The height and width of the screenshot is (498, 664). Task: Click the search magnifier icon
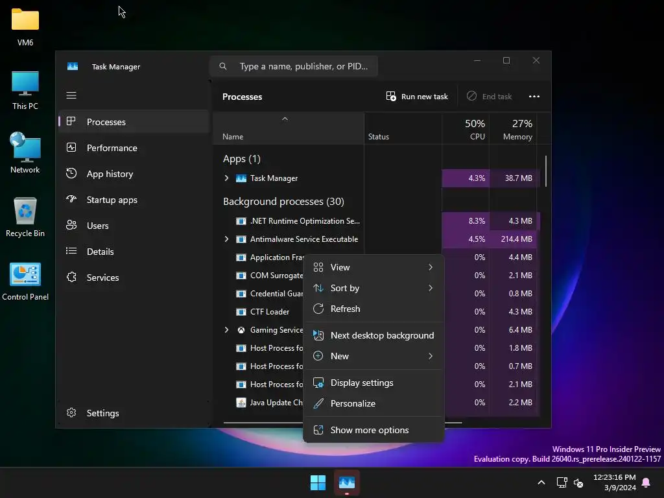click(x=223, y=66)
